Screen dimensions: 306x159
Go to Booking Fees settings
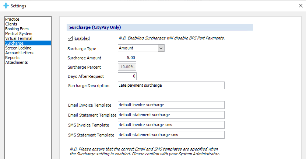pyautogui.click(x=17, y=29)
